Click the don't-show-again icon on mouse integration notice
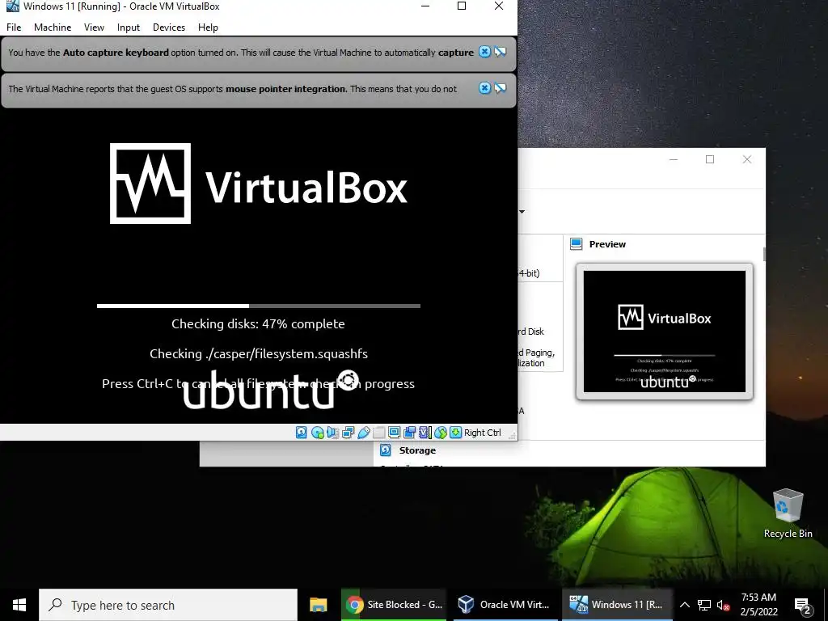The image size is (828, 621). coord(500,88)
